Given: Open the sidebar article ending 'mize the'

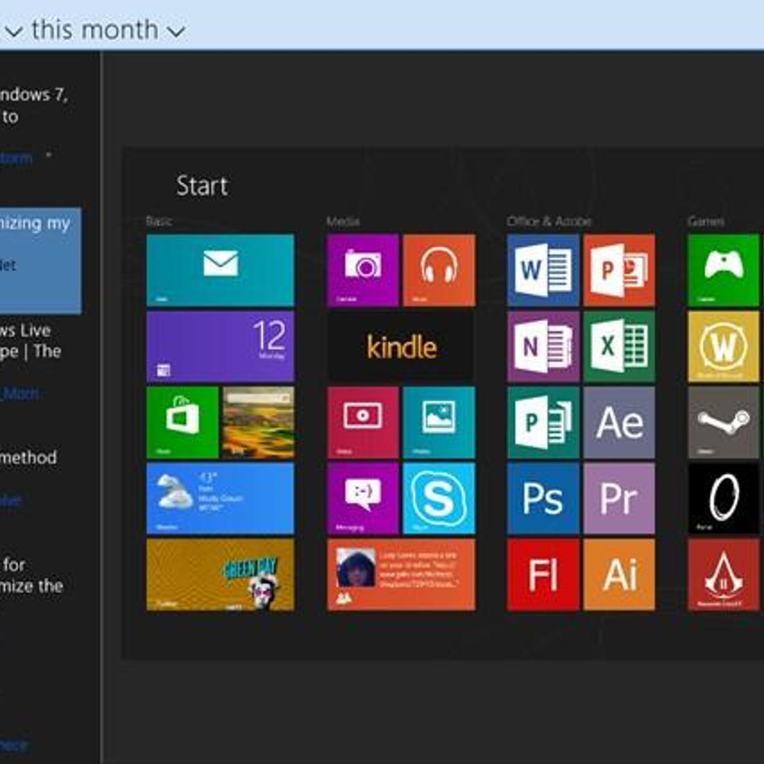Looking at the screenshot, I should pos(32,575).
